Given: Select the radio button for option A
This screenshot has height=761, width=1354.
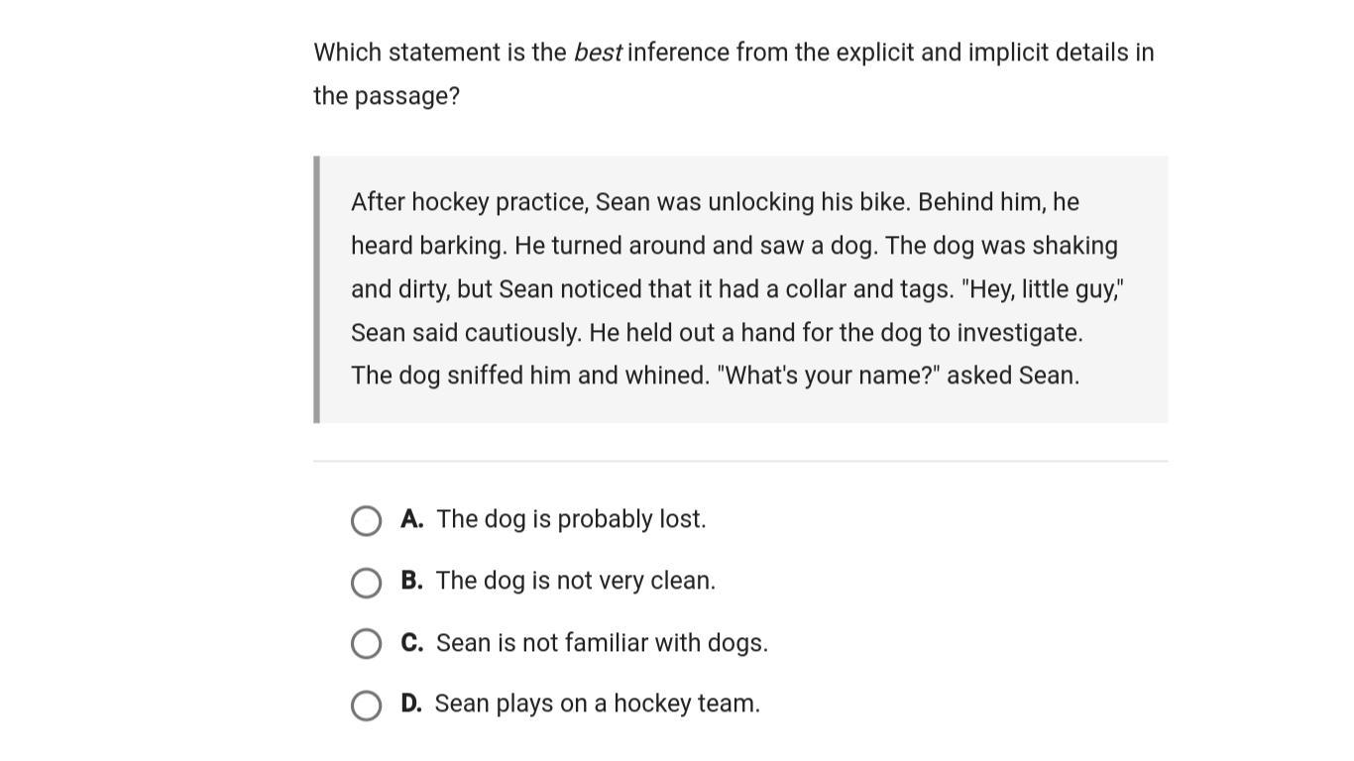Looking at the screenshot, I should tap(366, 520).
